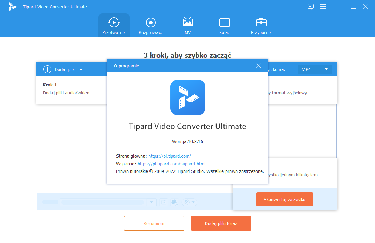This screenshot has height=243, width=375.
Task: Maximize the Tipard window
Action: point(353,7)
